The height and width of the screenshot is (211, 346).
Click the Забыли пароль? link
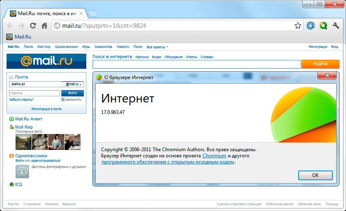21,100
